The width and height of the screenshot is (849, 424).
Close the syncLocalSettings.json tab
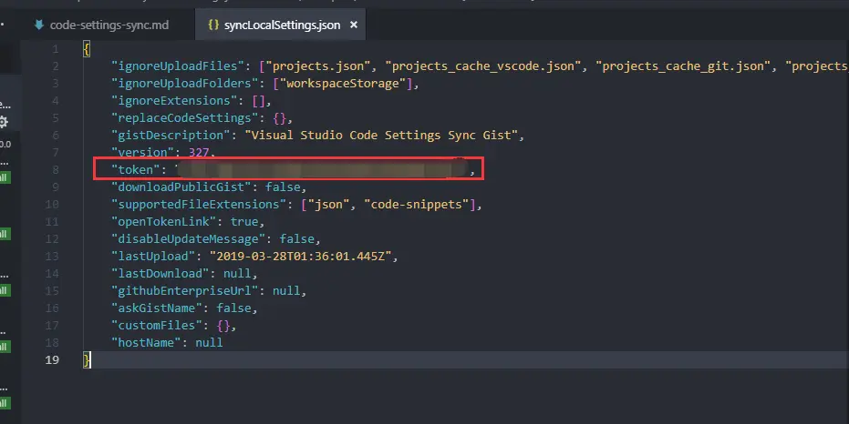(354, 25)
